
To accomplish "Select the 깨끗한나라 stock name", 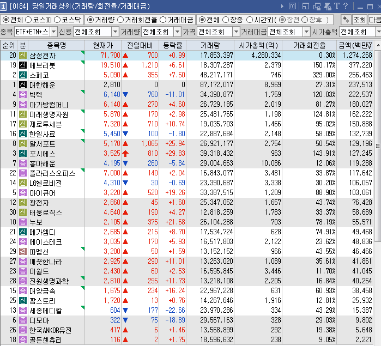I will tap(46, 262).
